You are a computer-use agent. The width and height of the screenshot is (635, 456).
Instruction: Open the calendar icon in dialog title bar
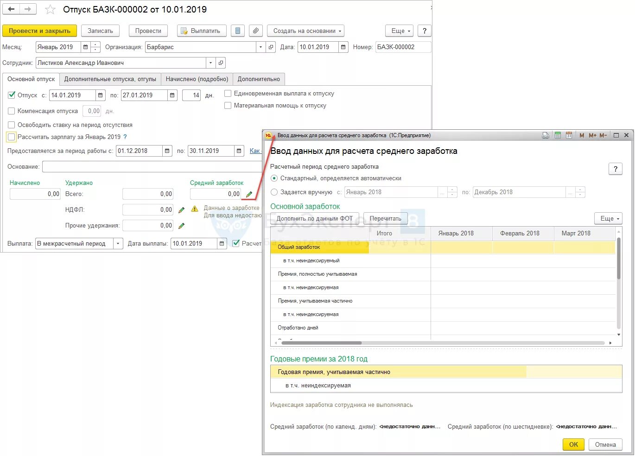[569, 135]
